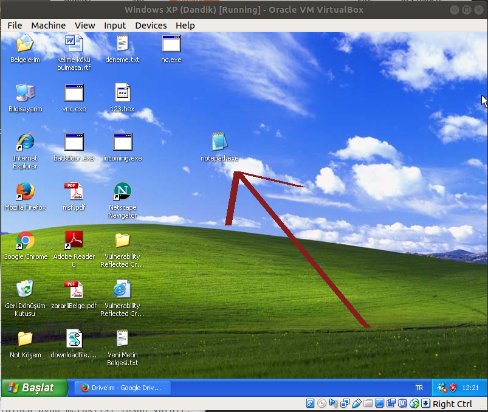The height and width of the screenshot is (412, 488).
Task: Click the Right Ctrl host key label
Action: point(452,404)
